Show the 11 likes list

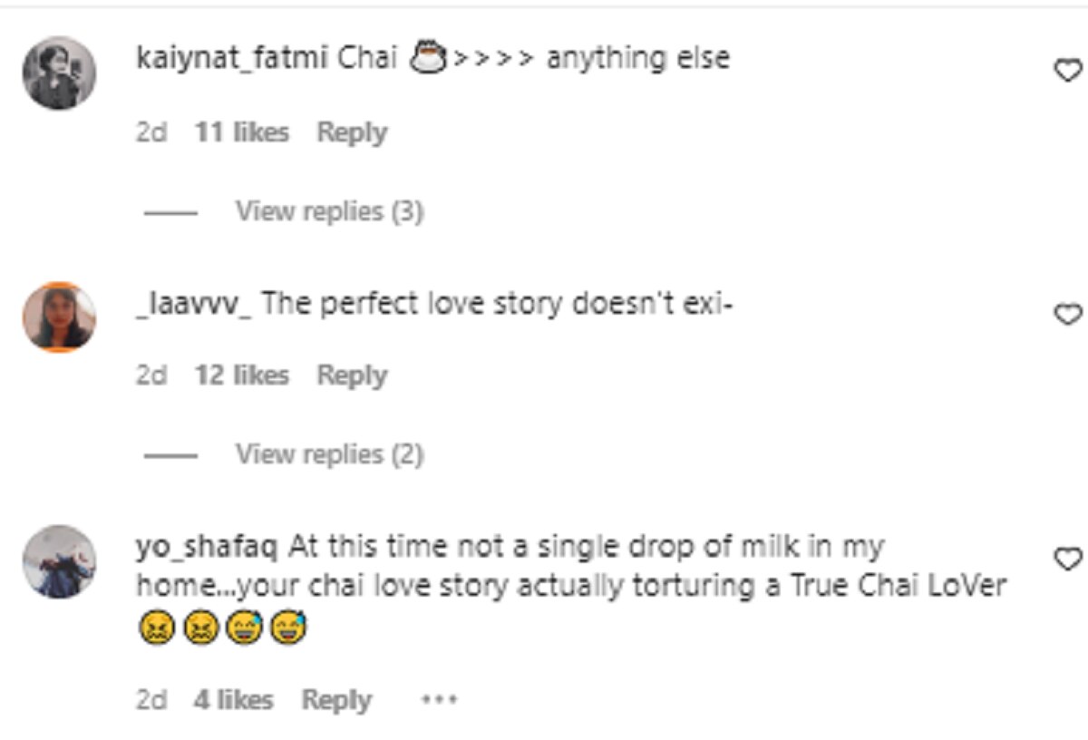(x=241, y=132)
